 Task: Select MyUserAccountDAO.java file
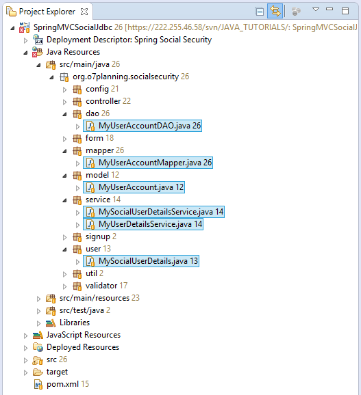142,126
